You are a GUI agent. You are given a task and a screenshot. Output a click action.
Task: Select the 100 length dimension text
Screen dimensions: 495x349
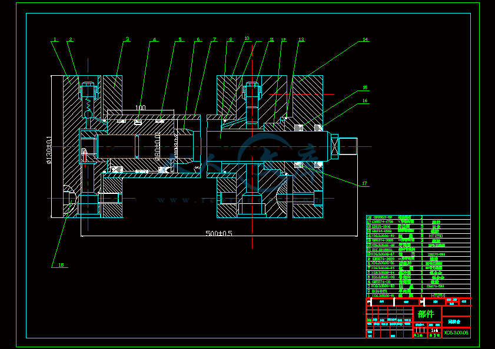[141, 108]
